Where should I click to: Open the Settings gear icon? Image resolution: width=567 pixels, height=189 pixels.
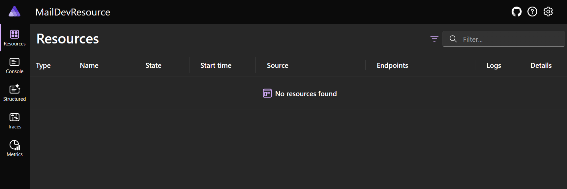coord(548,12)
